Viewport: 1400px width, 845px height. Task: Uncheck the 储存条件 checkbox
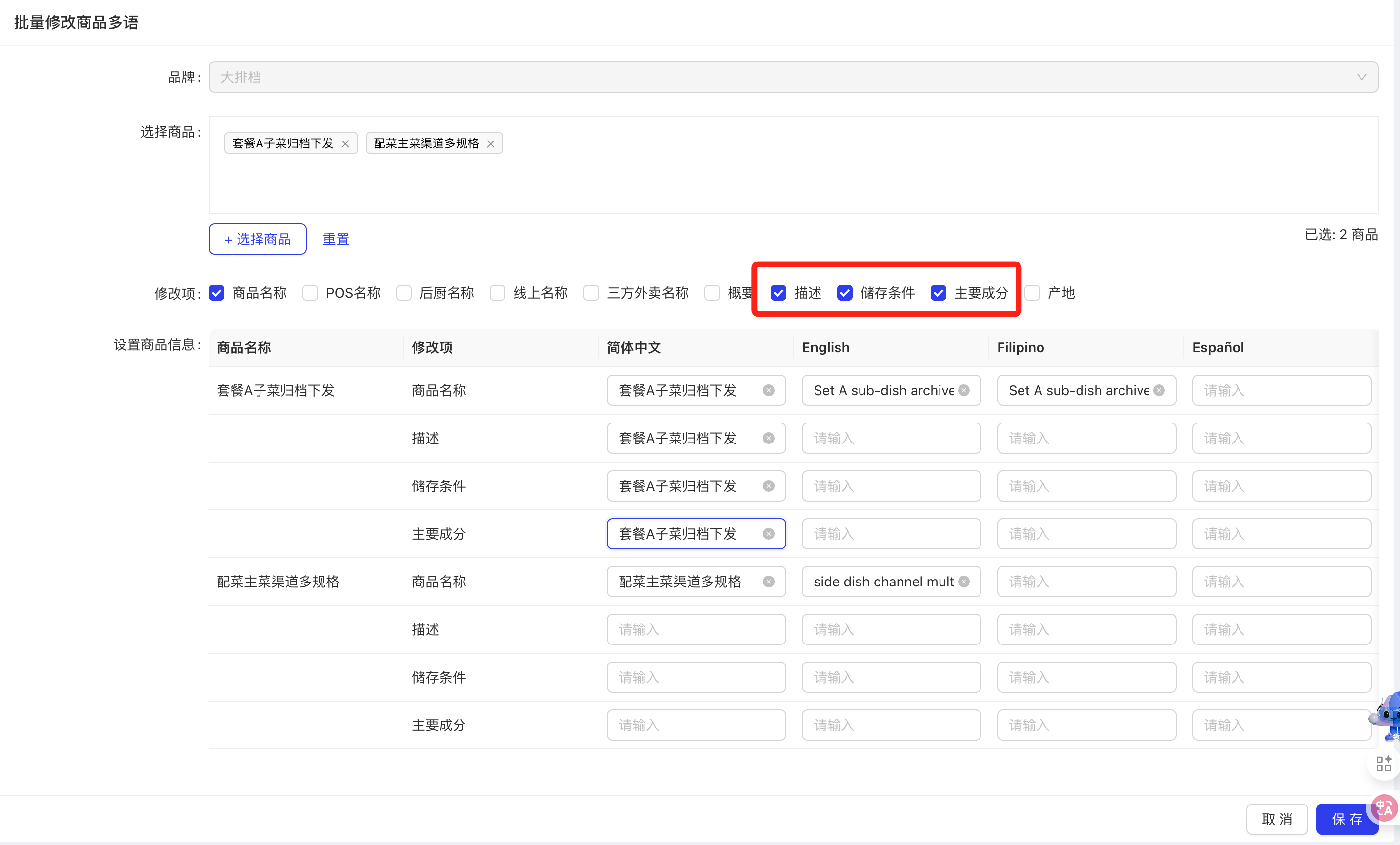pyautogui.click(x=844, y=293)
